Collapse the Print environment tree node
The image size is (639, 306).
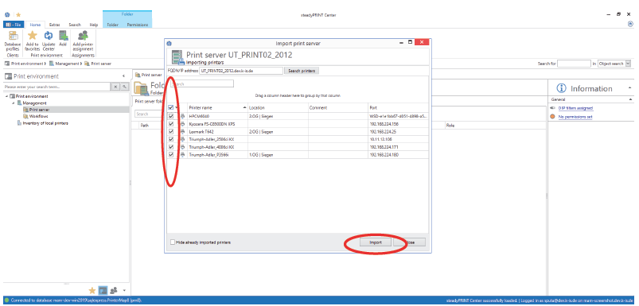tap(7, 96)
